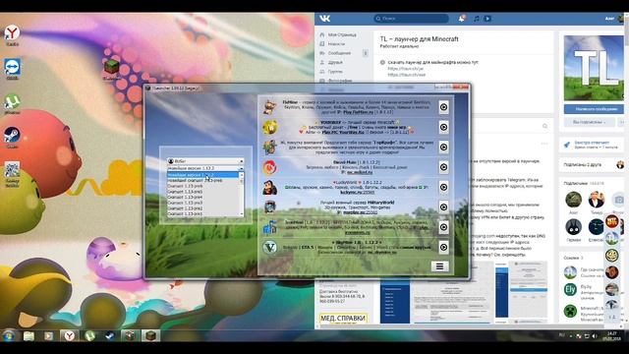
Task: Click Steam icon in taskbar
Action: pyautogui.click(x=109, y=335)
